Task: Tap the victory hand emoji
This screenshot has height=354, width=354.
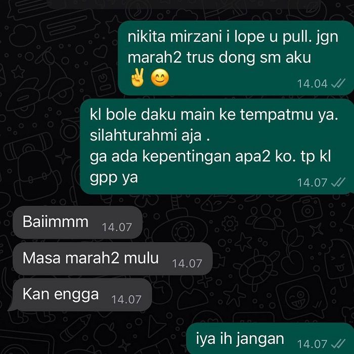Action: [138, 77]
